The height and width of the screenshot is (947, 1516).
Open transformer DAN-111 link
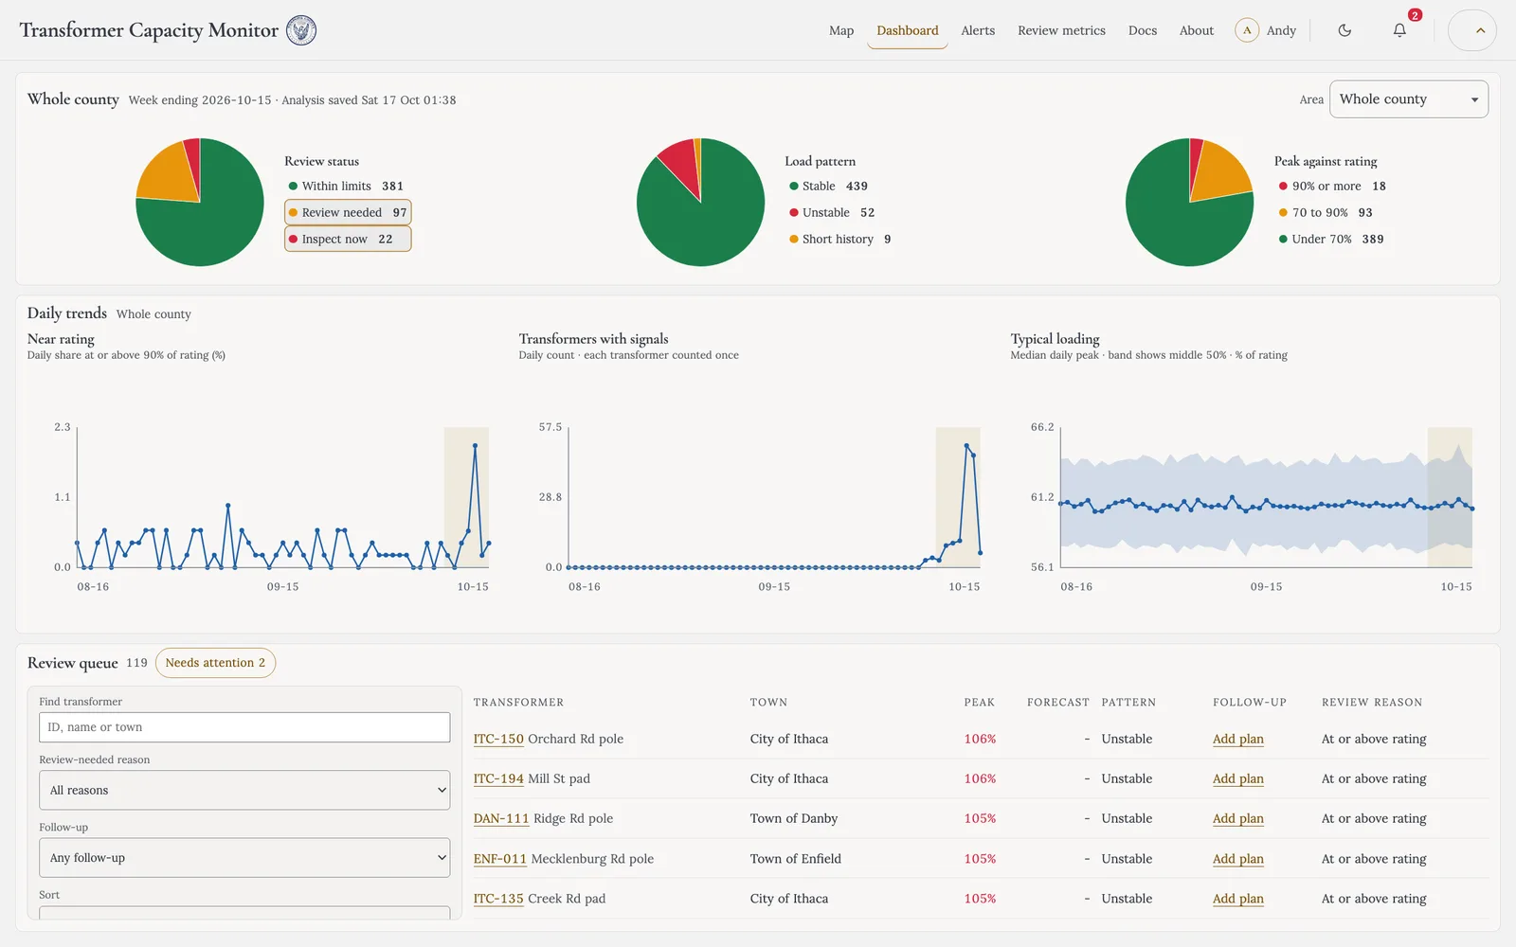click(501, 818)
